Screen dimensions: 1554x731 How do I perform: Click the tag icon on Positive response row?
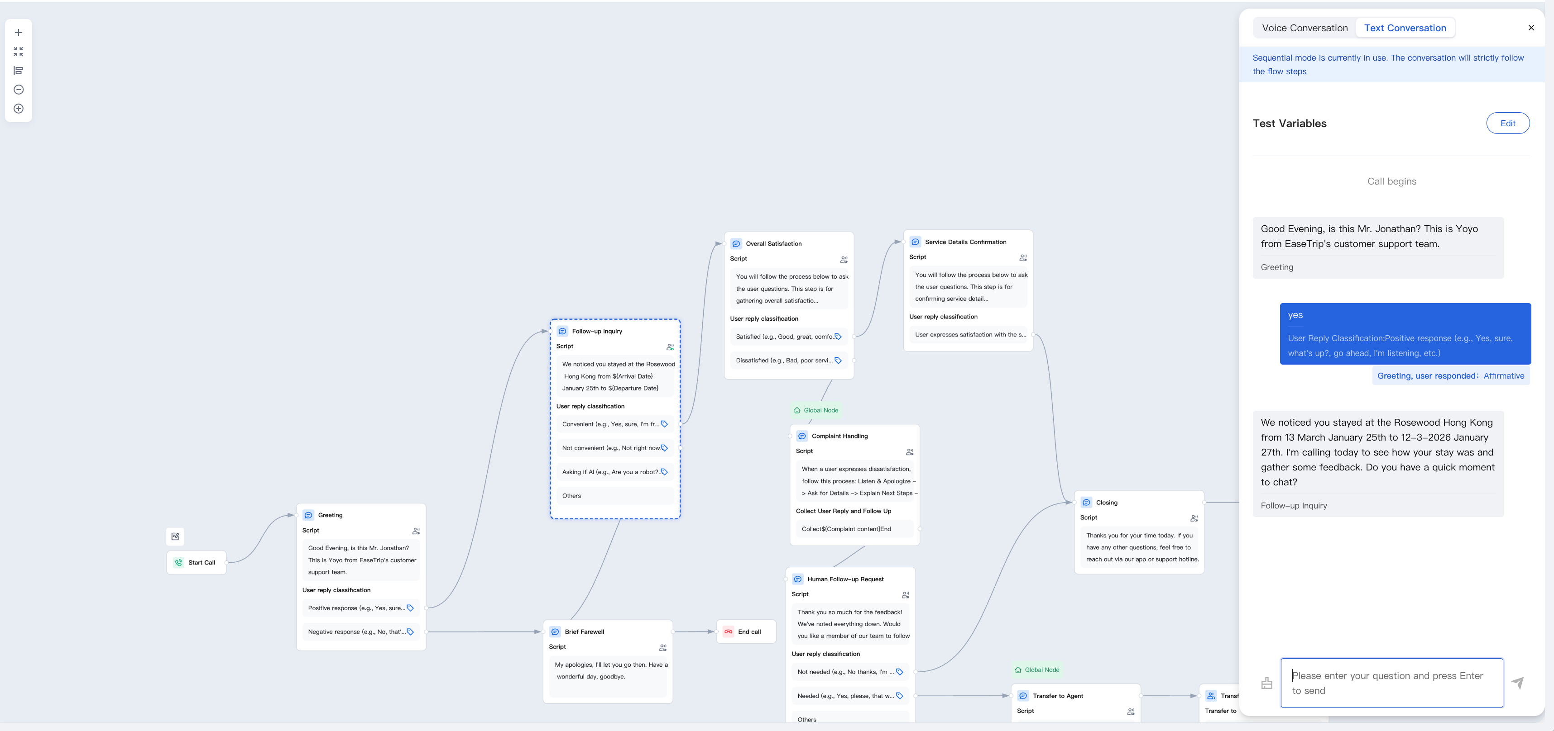click(410, 608)
